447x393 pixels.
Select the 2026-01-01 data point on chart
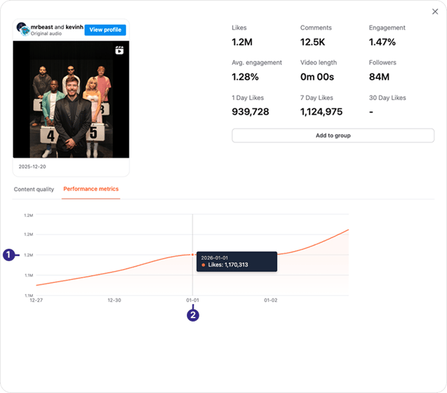tap(193, 254)
